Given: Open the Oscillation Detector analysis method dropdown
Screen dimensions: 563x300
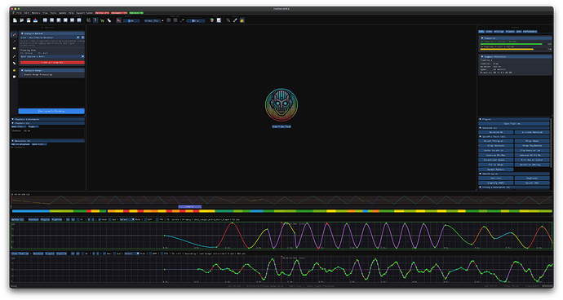Looking at the screenshot, I should pos(50,37).
